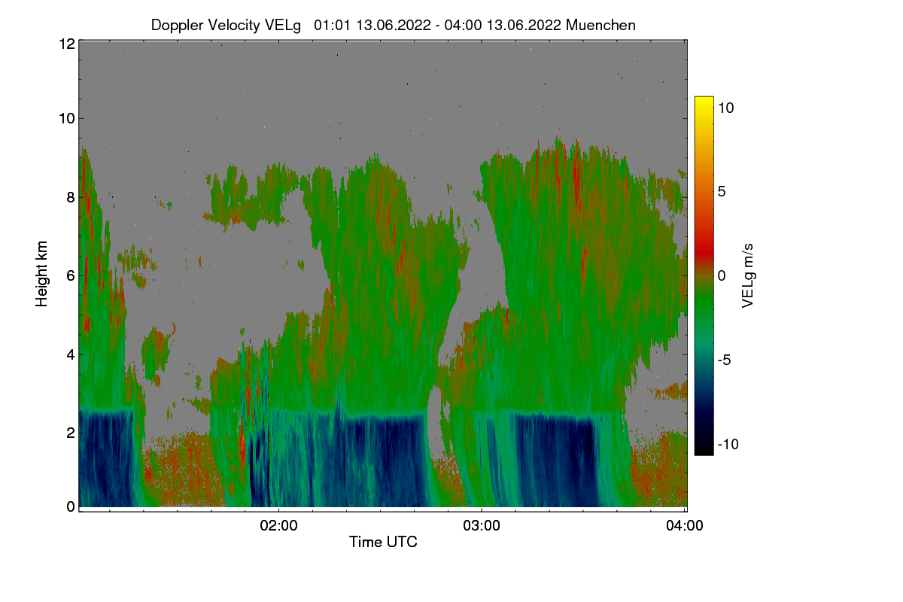The image size is (903, 602).
Task: Click the 'Time UTC' axis title
Action: pos(383,542)
